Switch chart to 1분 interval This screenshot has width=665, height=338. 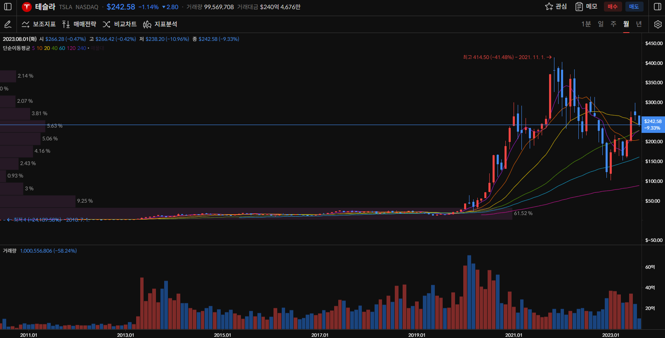point(586,24)
